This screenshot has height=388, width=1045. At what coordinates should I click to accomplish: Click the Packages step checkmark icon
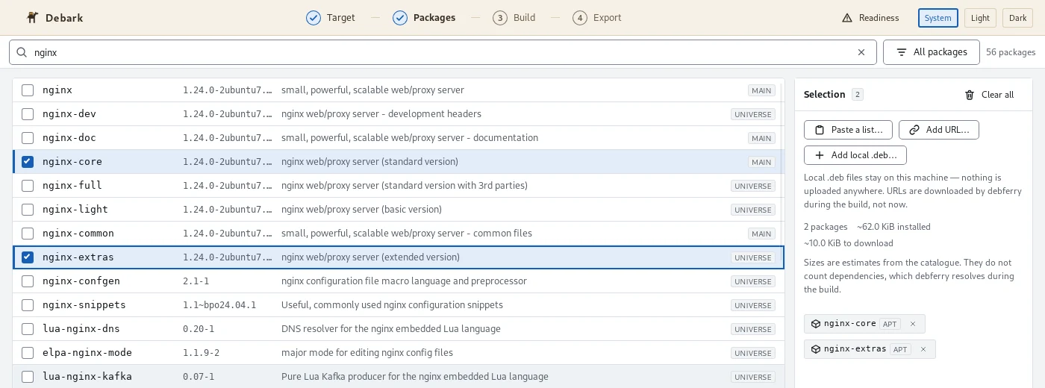[x=400, y=18]
